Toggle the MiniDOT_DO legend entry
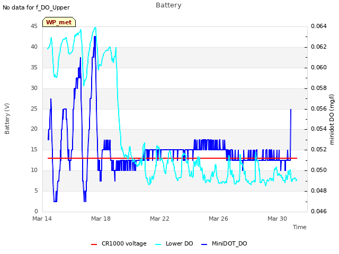This screenshot has height=254, width=339. click(x=224, y=243)
